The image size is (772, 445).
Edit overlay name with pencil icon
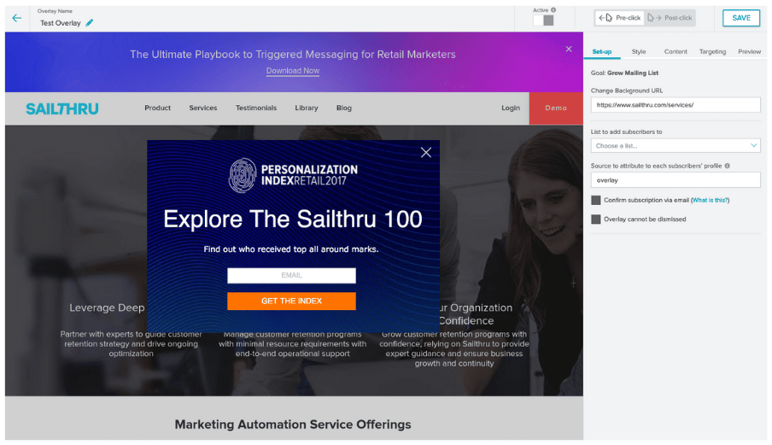pos(90,23)
